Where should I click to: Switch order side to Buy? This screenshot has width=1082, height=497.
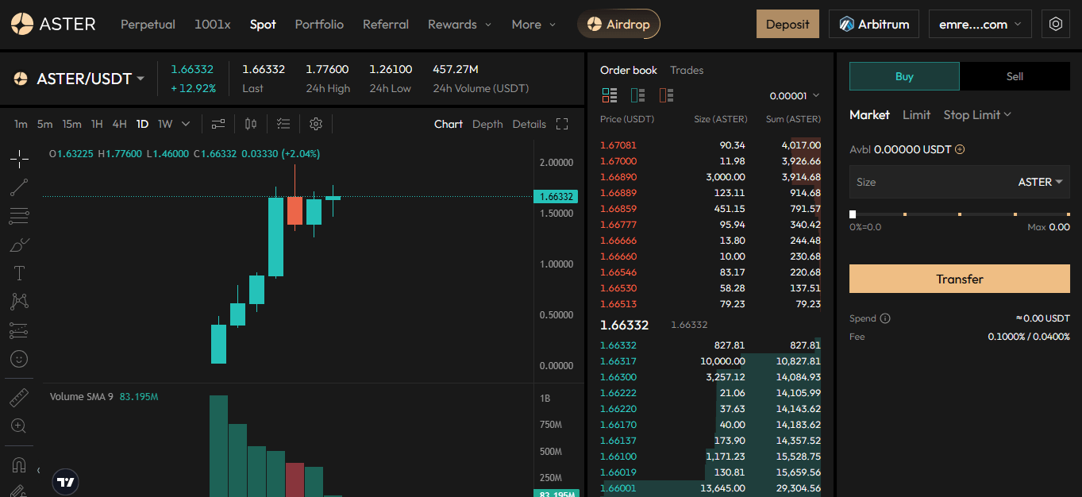click(x=904, y=76)
